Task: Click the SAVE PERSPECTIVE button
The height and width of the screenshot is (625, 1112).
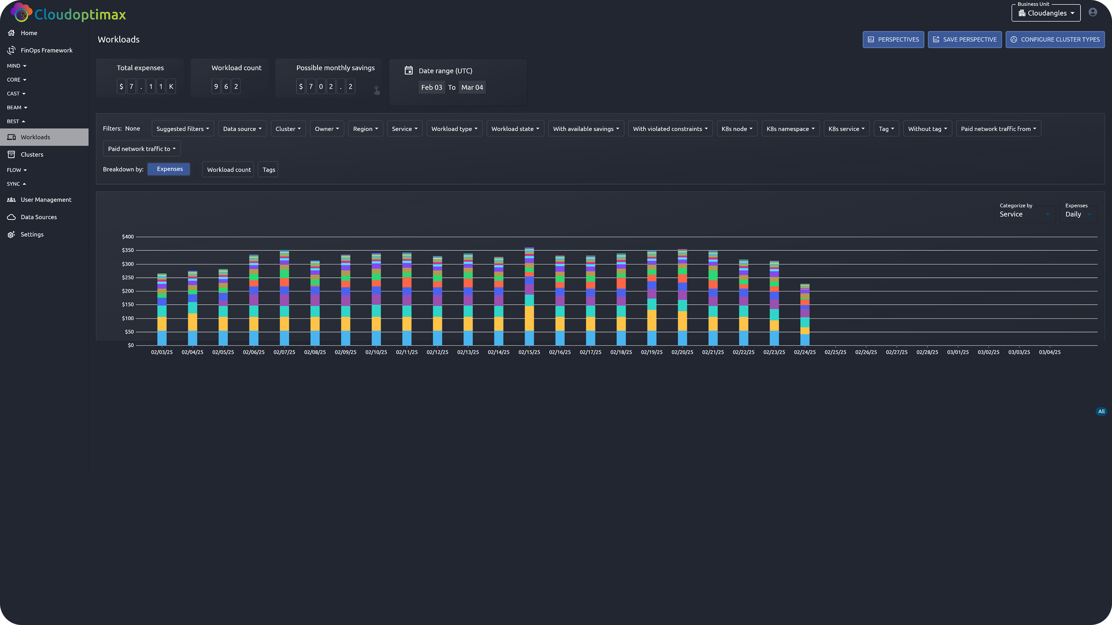Action: click(964, 39)
